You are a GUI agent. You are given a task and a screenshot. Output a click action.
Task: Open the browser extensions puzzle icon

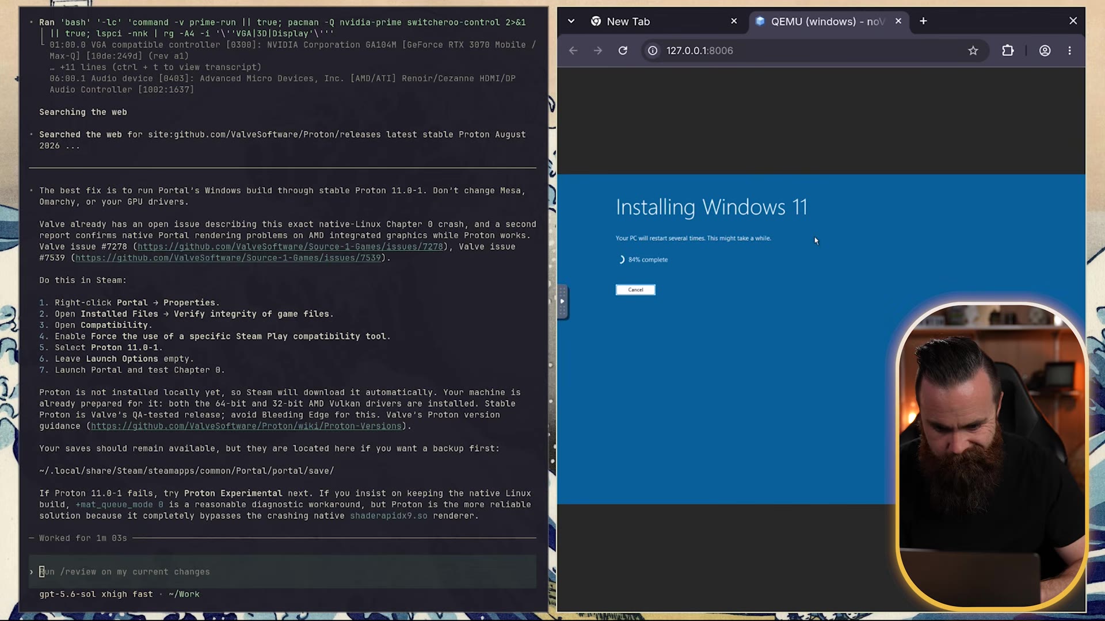point(1008,51)
